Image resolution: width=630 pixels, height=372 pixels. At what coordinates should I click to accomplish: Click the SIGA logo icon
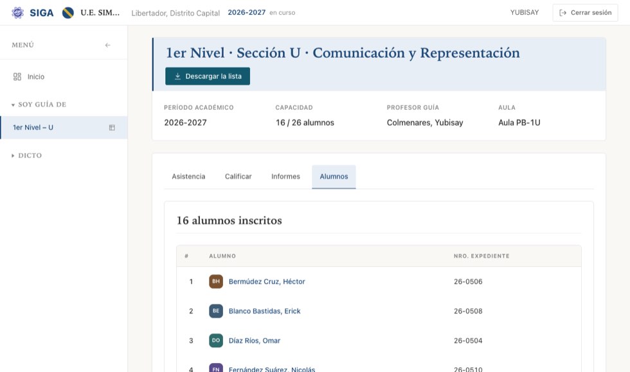pos(18,12)
